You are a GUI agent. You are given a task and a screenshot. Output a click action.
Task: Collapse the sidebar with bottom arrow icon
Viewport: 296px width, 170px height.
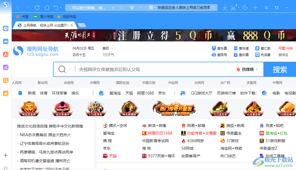coord(5,168)
